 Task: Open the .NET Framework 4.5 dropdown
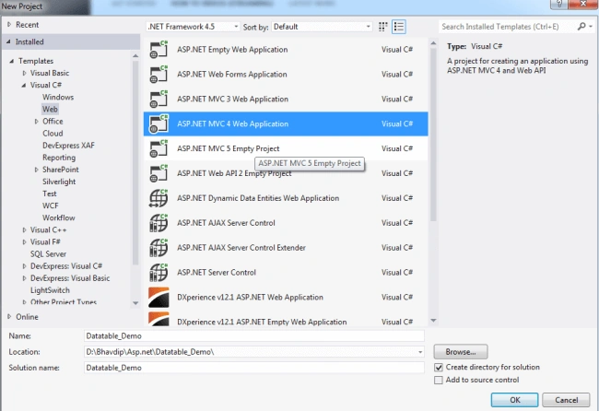pyautogui.click(x=194, y=27)
